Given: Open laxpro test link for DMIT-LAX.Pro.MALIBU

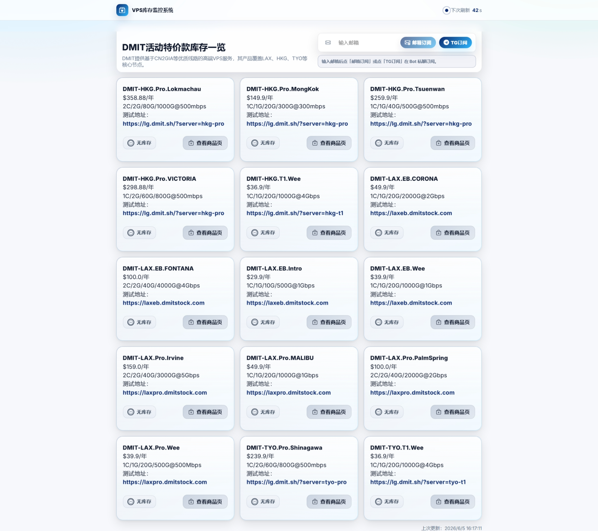Looking at the screenshot, I should (x=289, y=393).
